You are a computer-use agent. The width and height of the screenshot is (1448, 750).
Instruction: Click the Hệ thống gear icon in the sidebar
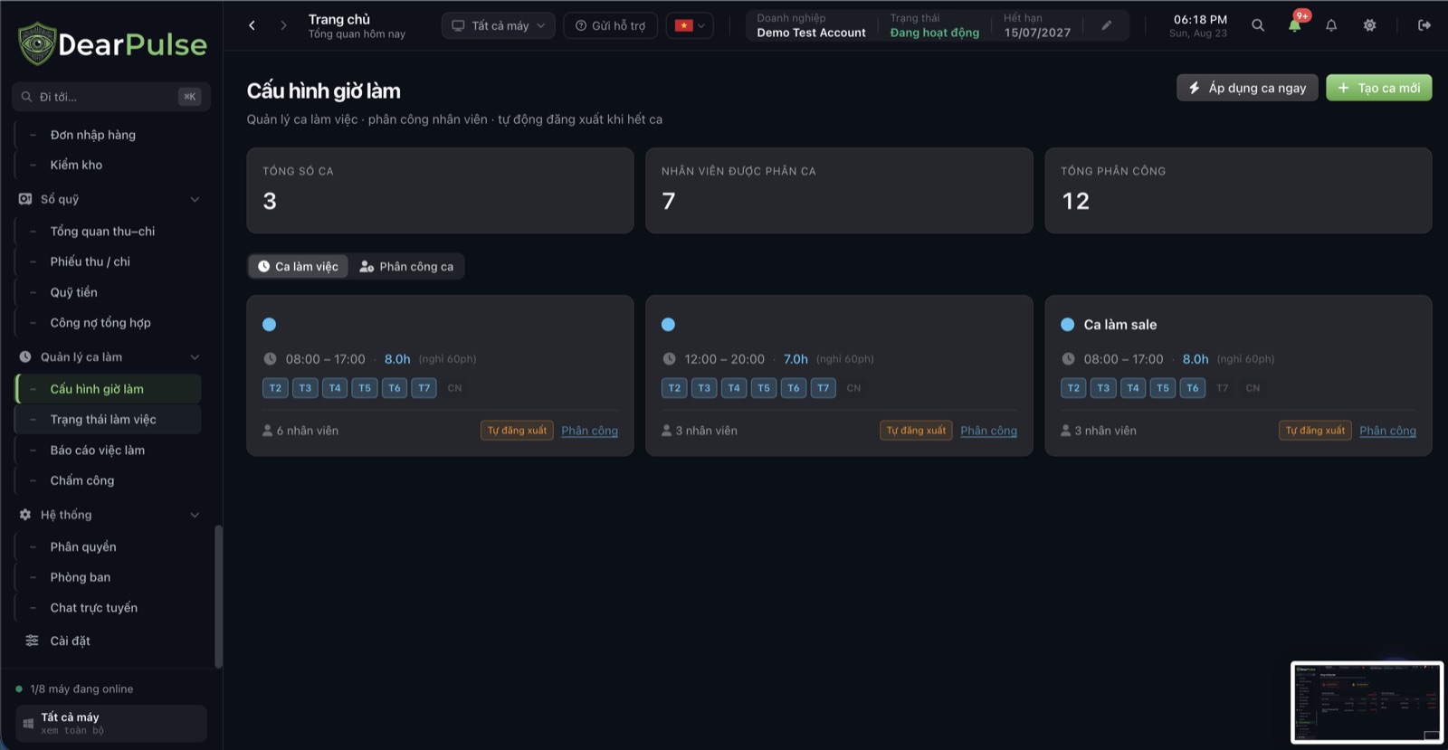click(25, 515)
